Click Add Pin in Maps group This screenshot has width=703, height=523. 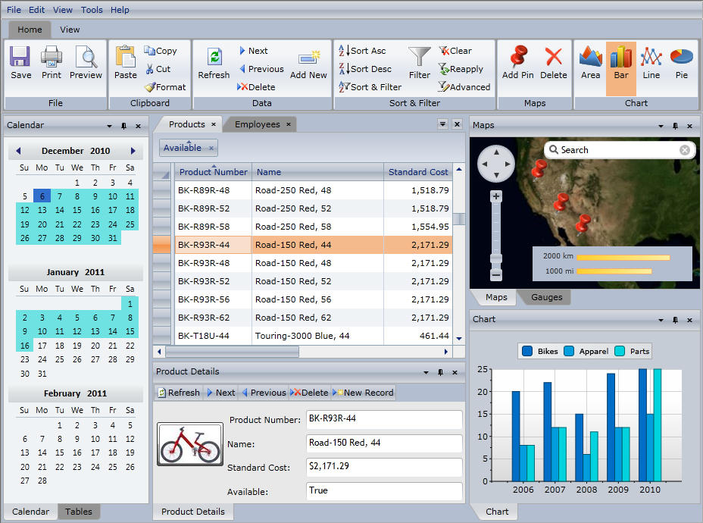point(518,62)
